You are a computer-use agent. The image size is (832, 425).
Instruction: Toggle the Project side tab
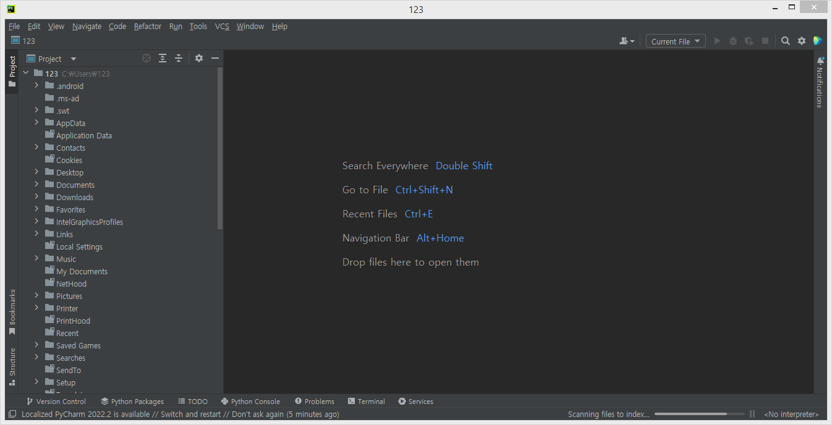point(12,71)
